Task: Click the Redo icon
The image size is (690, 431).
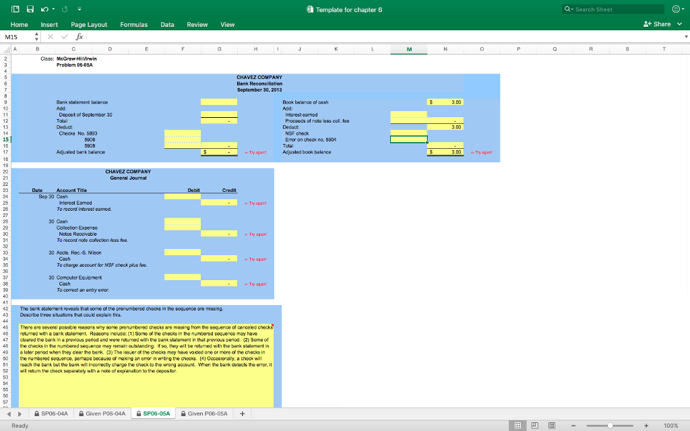Action: click(65, 9)
